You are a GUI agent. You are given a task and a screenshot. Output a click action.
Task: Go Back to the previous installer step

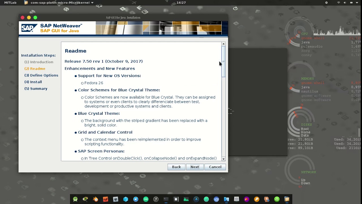tap(176, 167)
